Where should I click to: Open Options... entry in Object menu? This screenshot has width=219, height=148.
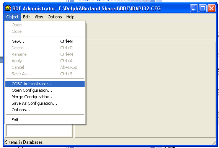[45, 110]
